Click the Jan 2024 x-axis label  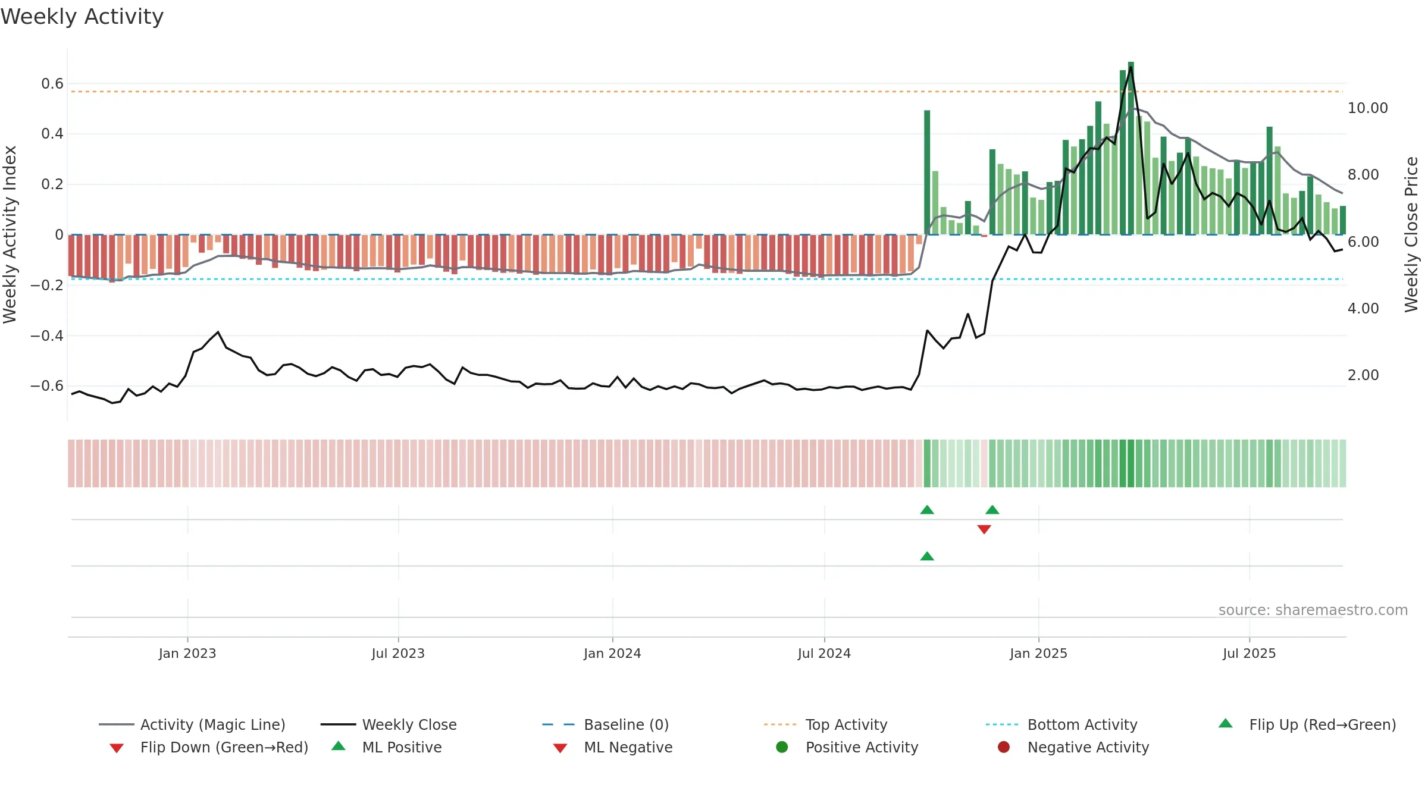pos(612,654)
